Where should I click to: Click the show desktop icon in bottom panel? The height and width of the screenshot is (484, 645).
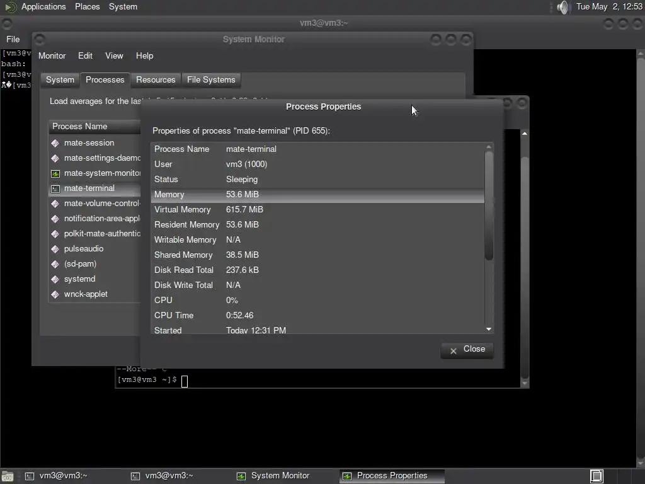pyautogui.click(x=8, y=476)
